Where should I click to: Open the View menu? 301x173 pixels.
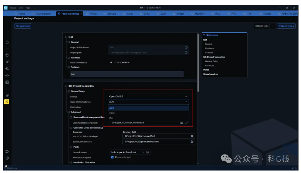pos(21,7)
